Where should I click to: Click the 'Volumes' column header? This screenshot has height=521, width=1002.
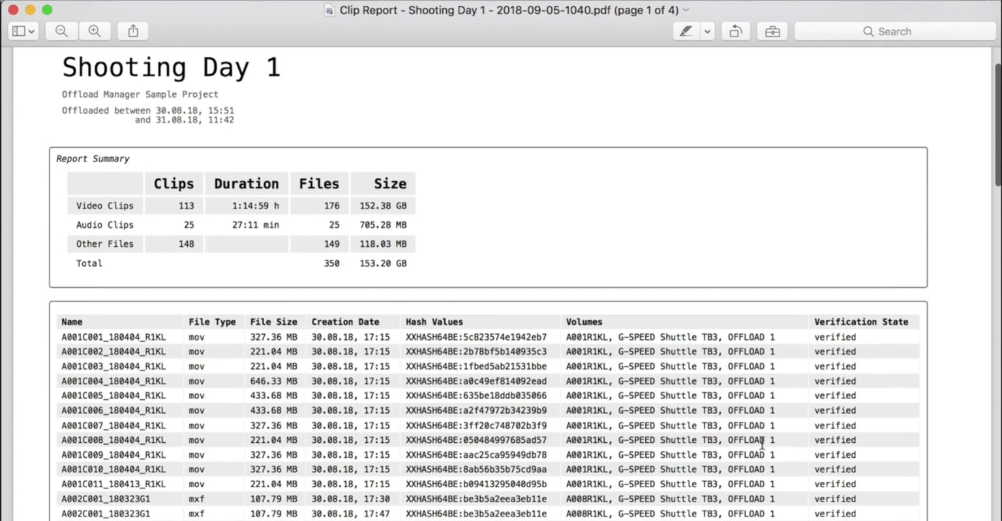[x=584, y=322]
